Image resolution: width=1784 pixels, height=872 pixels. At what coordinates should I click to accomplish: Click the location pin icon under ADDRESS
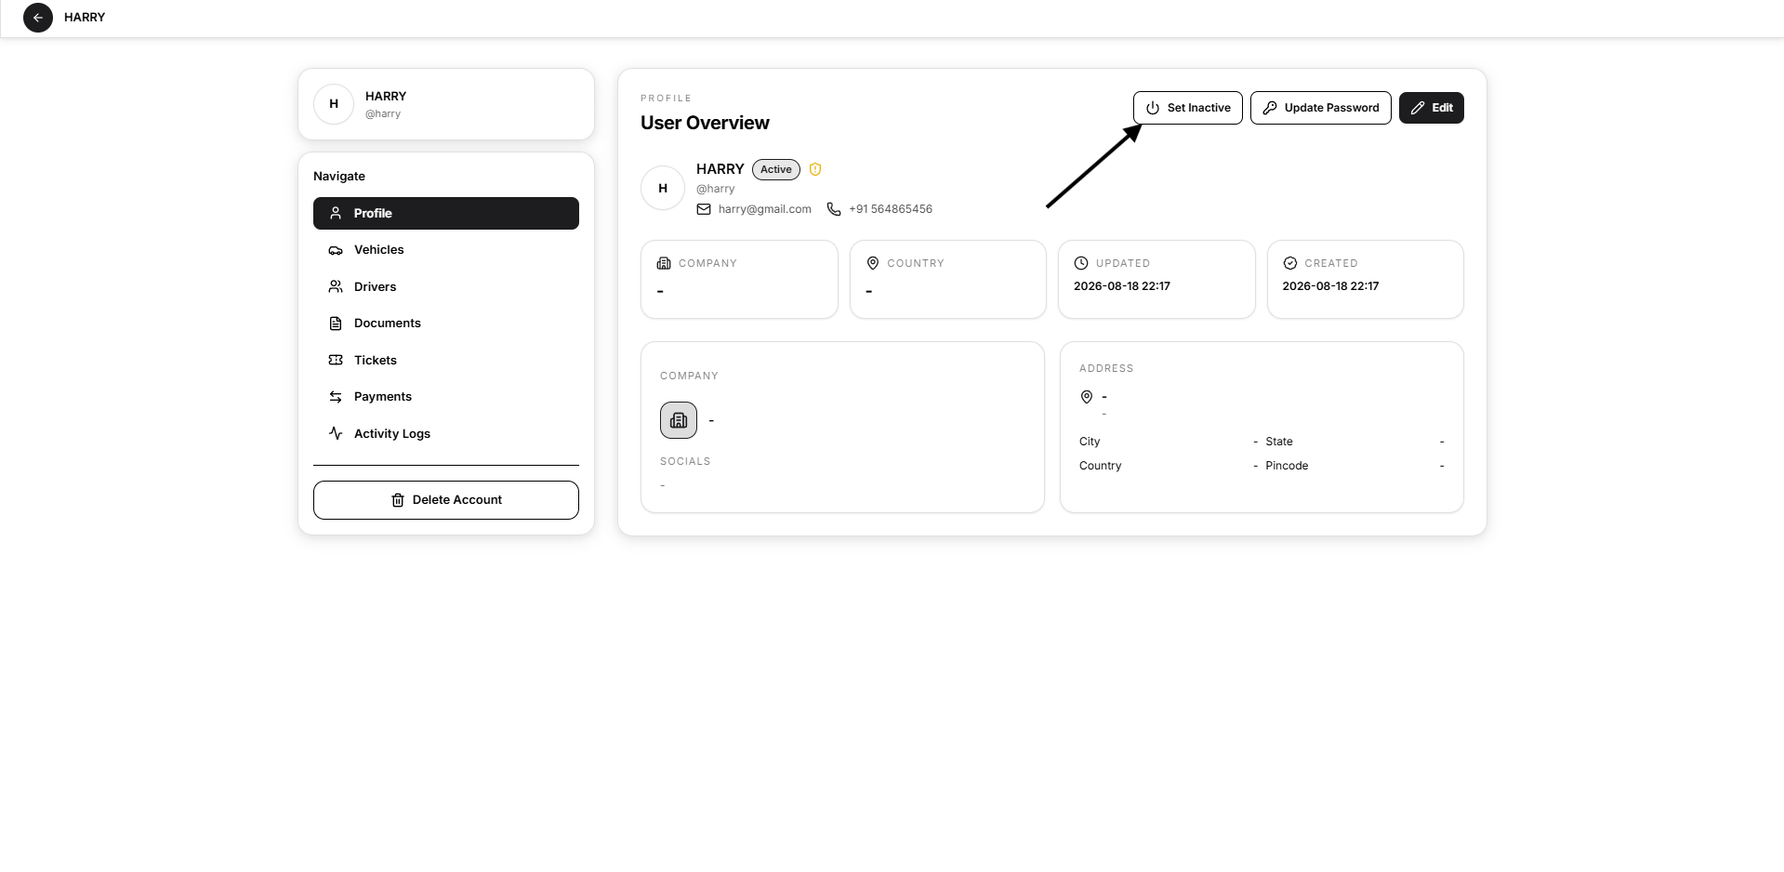pyautogui.click(x=1087, y=397)
